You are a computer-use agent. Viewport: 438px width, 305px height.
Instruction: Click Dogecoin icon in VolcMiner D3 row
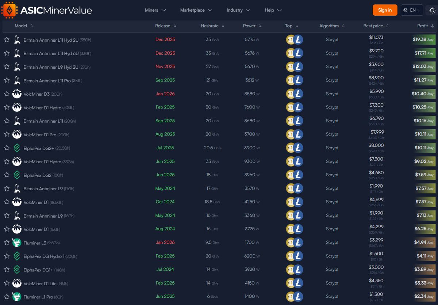[290, 94]
